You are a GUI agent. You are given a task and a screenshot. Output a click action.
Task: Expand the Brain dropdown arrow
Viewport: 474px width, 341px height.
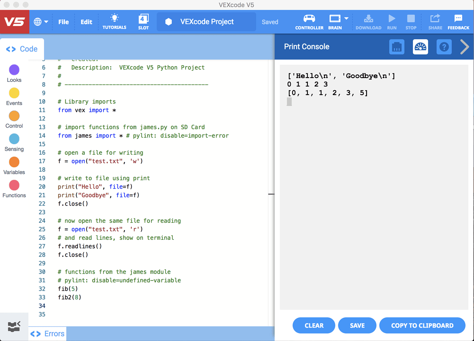tap(346, 18)
